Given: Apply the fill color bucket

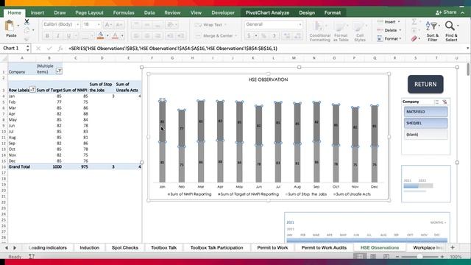Looking at the screenshot, I should (x=101, y=36).
